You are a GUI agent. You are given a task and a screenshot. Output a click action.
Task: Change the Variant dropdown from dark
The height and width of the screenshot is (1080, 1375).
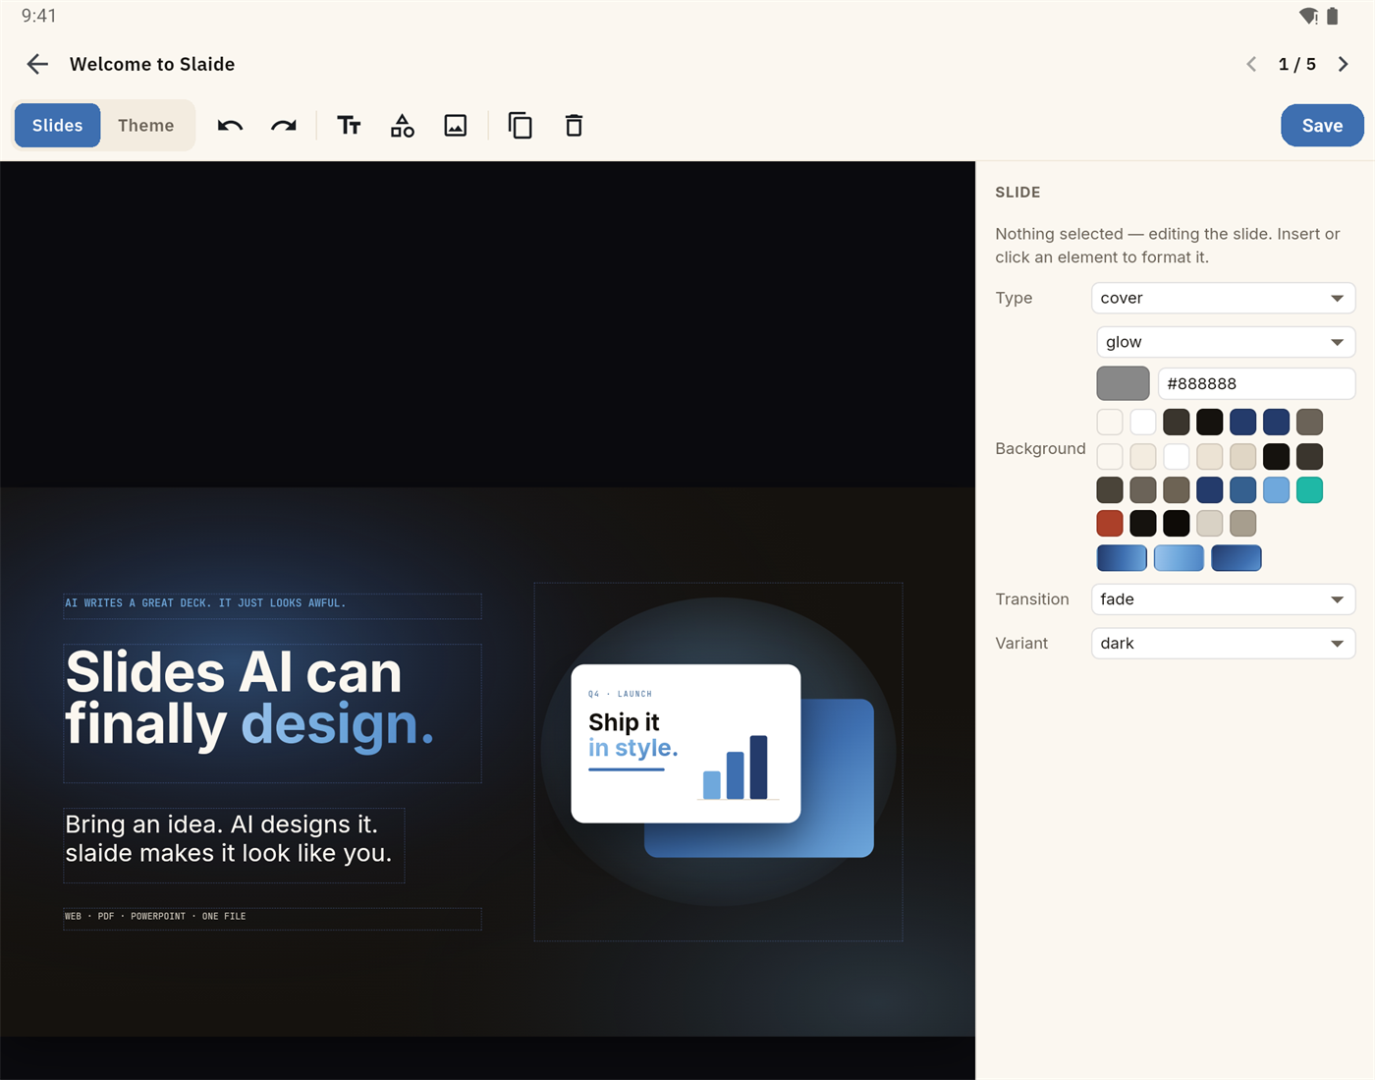[x=1223, y=644]
